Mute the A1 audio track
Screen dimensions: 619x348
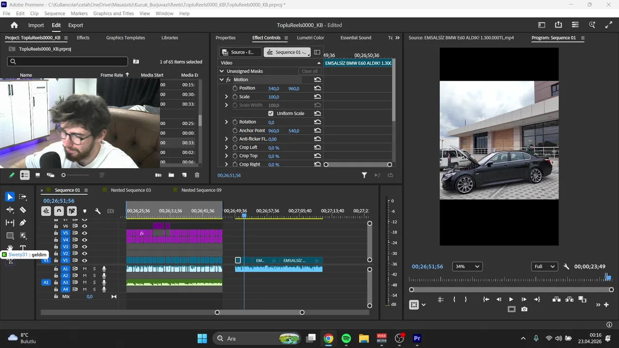(x=85, y=269)
